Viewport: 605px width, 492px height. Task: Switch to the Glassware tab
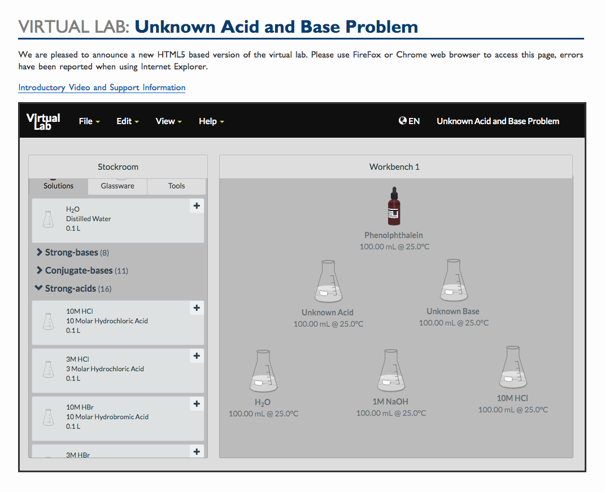(117, 186)
